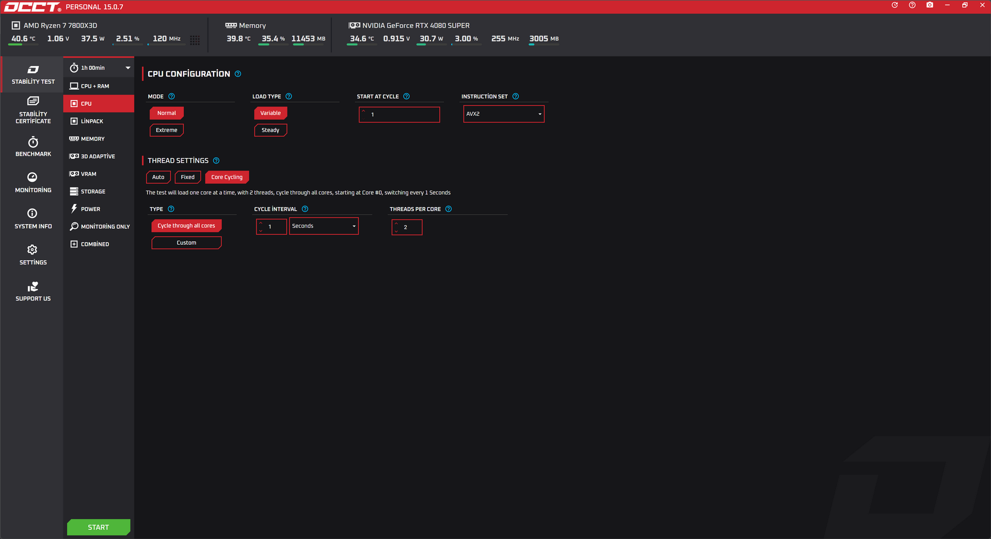Select the Linpack test
Screen dimensions: 991x539
coord(99,121)
